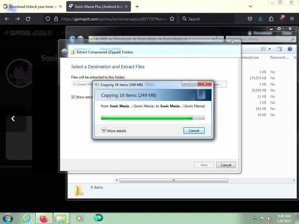Select the 11 KB file row

[x=269, y=96]
